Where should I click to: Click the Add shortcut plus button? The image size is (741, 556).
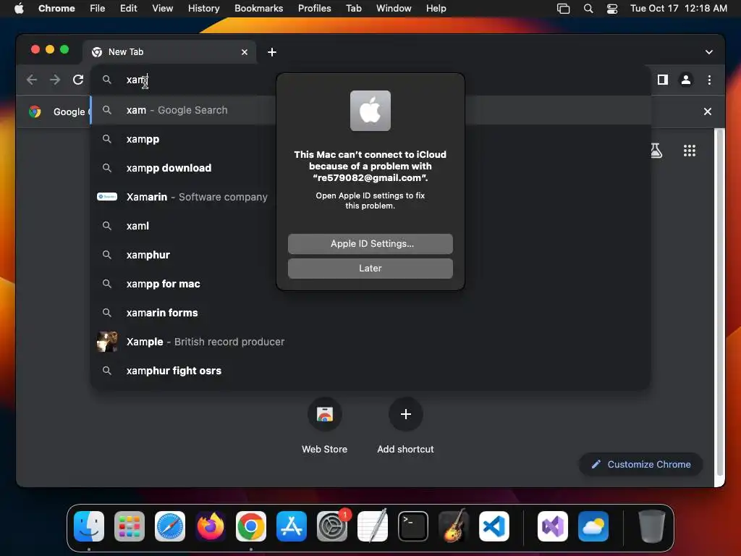(x=405, y=414)
